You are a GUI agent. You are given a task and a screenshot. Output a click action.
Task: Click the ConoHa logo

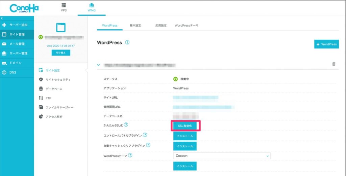[x=24, y=8]
